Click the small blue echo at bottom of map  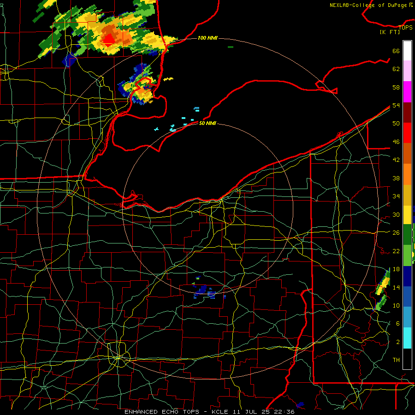pyautogui.click(x=300, y=405)
